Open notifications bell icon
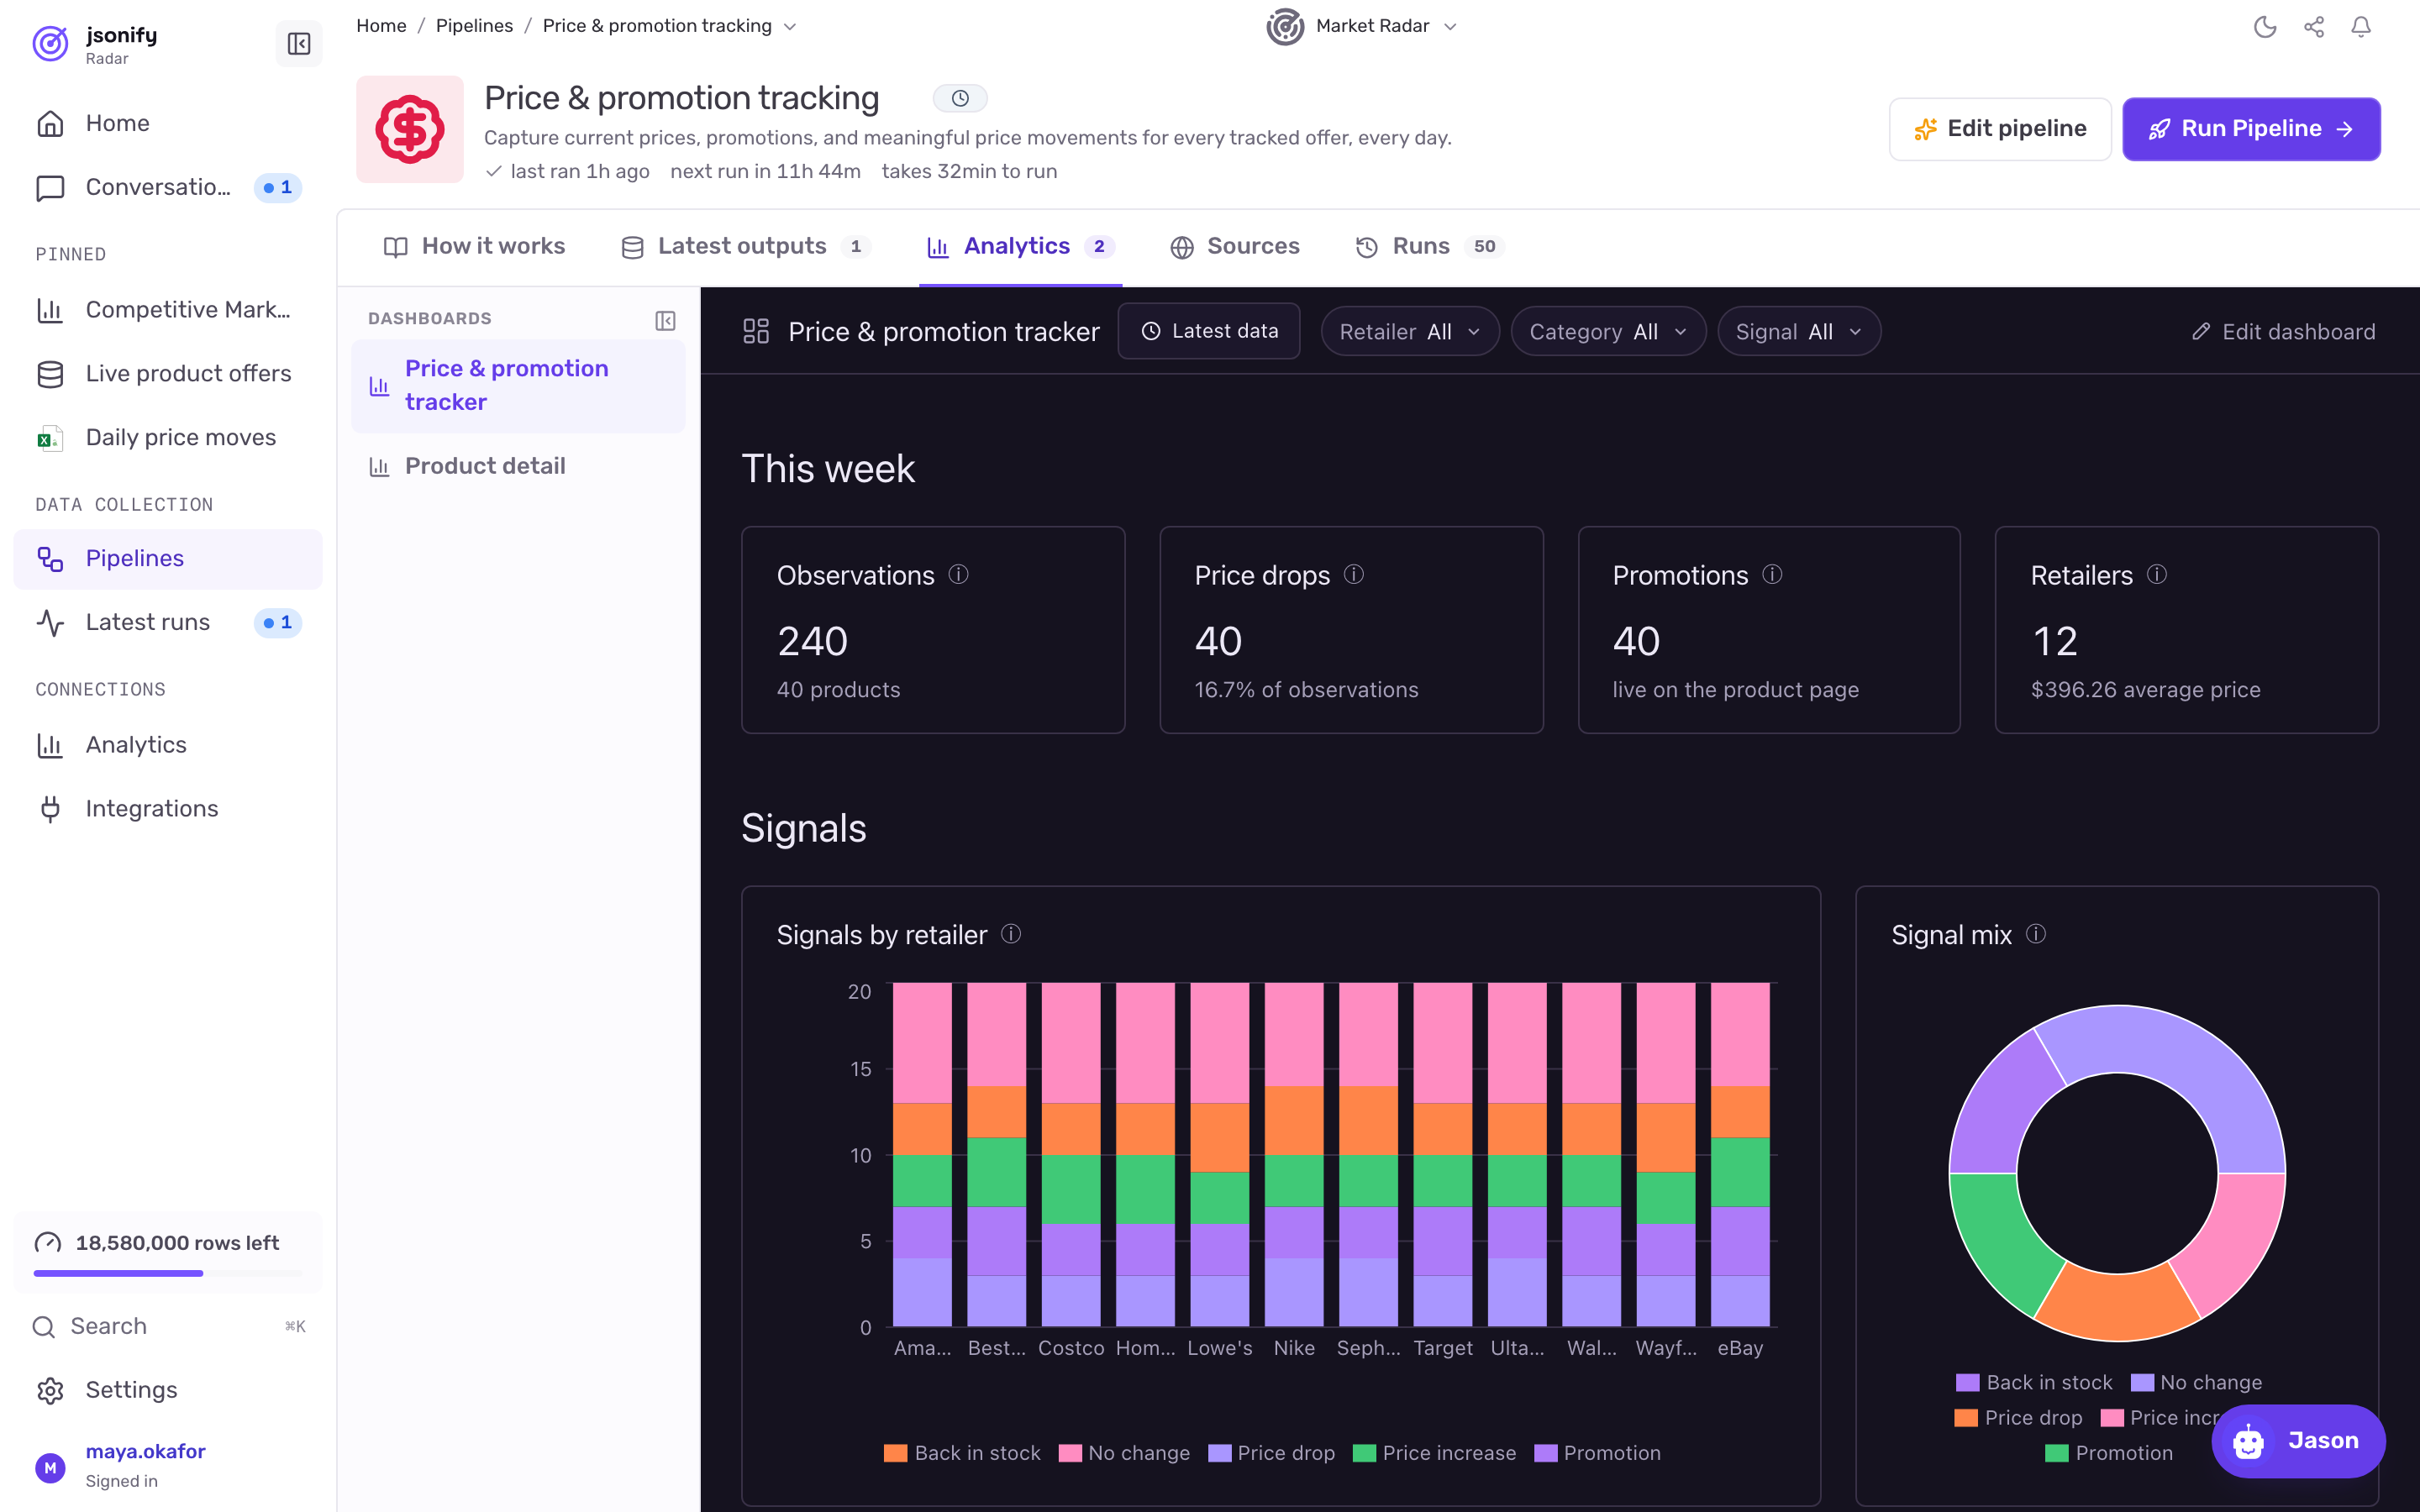This screenshot has width=2420, height=1512. point(2361,27)
